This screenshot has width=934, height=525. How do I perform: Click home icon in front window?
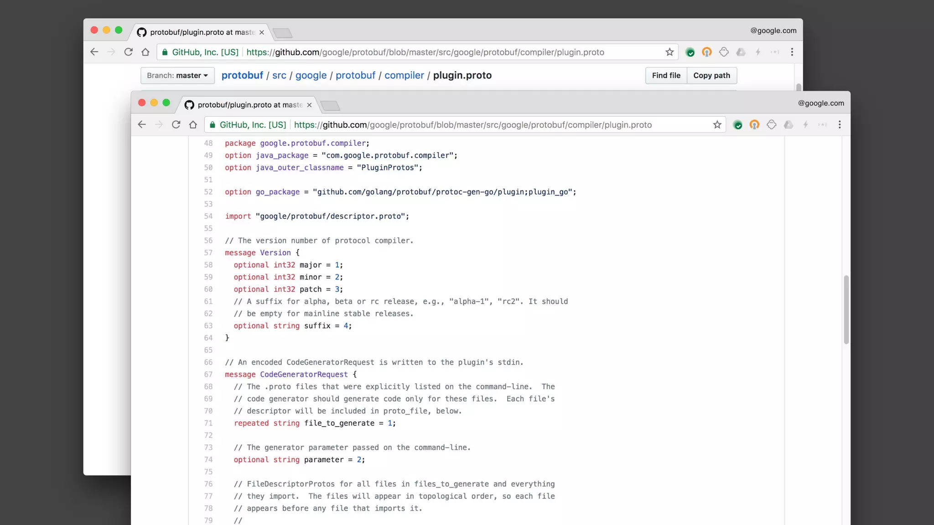[x=193, y=124]
